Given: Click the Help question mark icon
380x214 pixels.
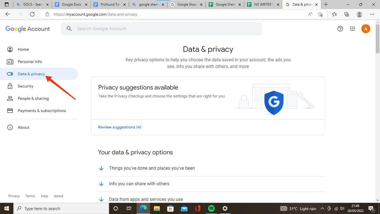Looking at the screenshot, I should coord(340,29).
